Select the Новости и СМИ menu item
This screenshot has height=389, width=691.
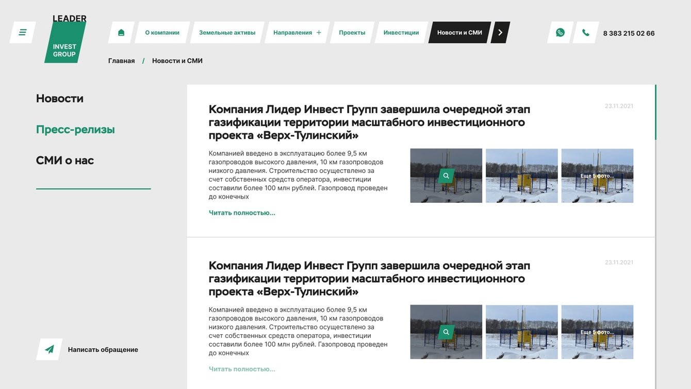(460, 33)
